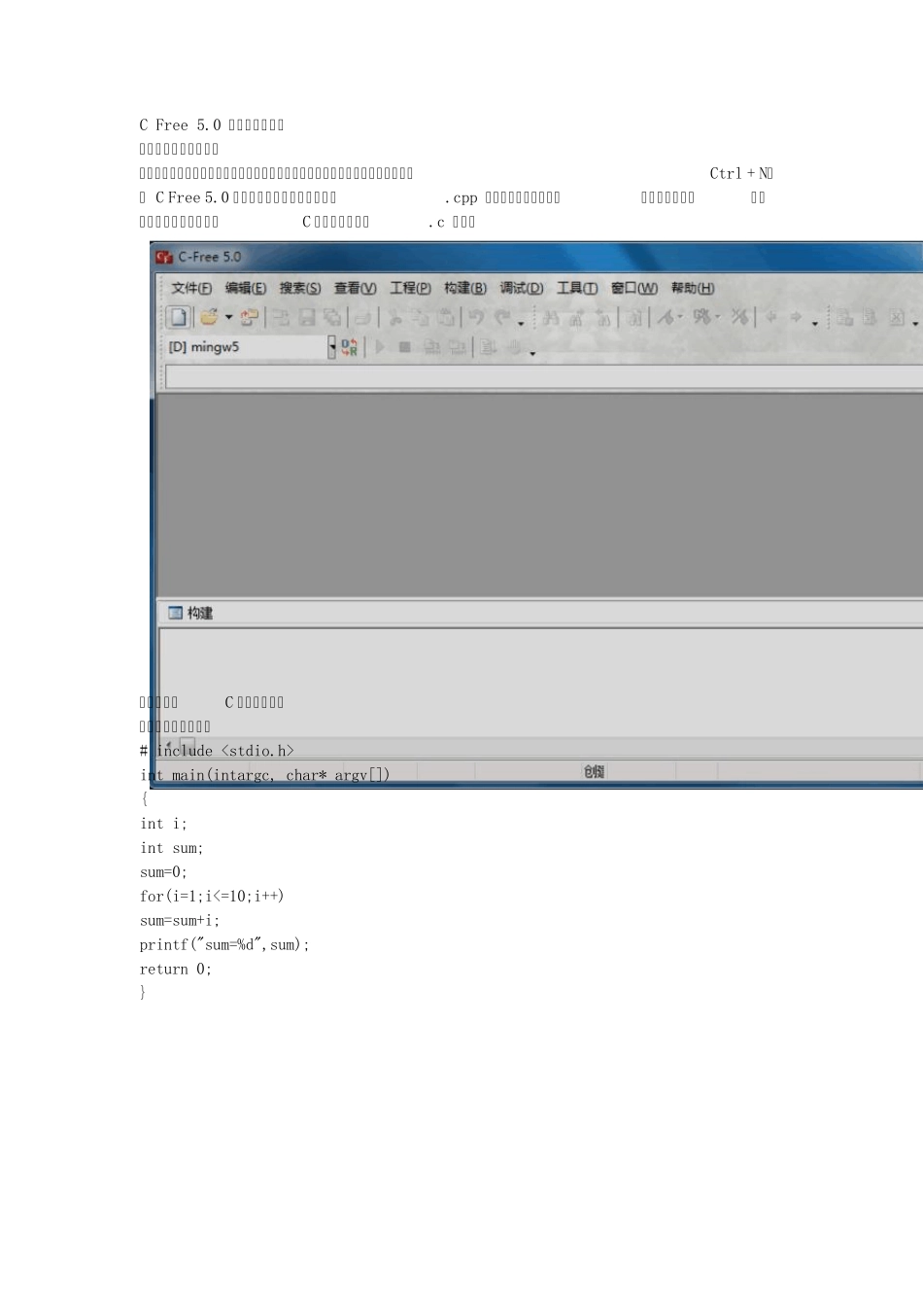This screenshot has height=1307, width=923.
Task: Click the Cut scissors toolbar icon
Action: [395, 317]
